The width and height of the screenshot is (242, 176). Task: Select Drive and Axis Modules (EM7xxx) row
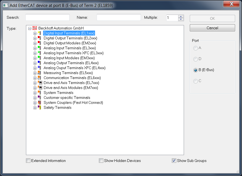[71, 88]
